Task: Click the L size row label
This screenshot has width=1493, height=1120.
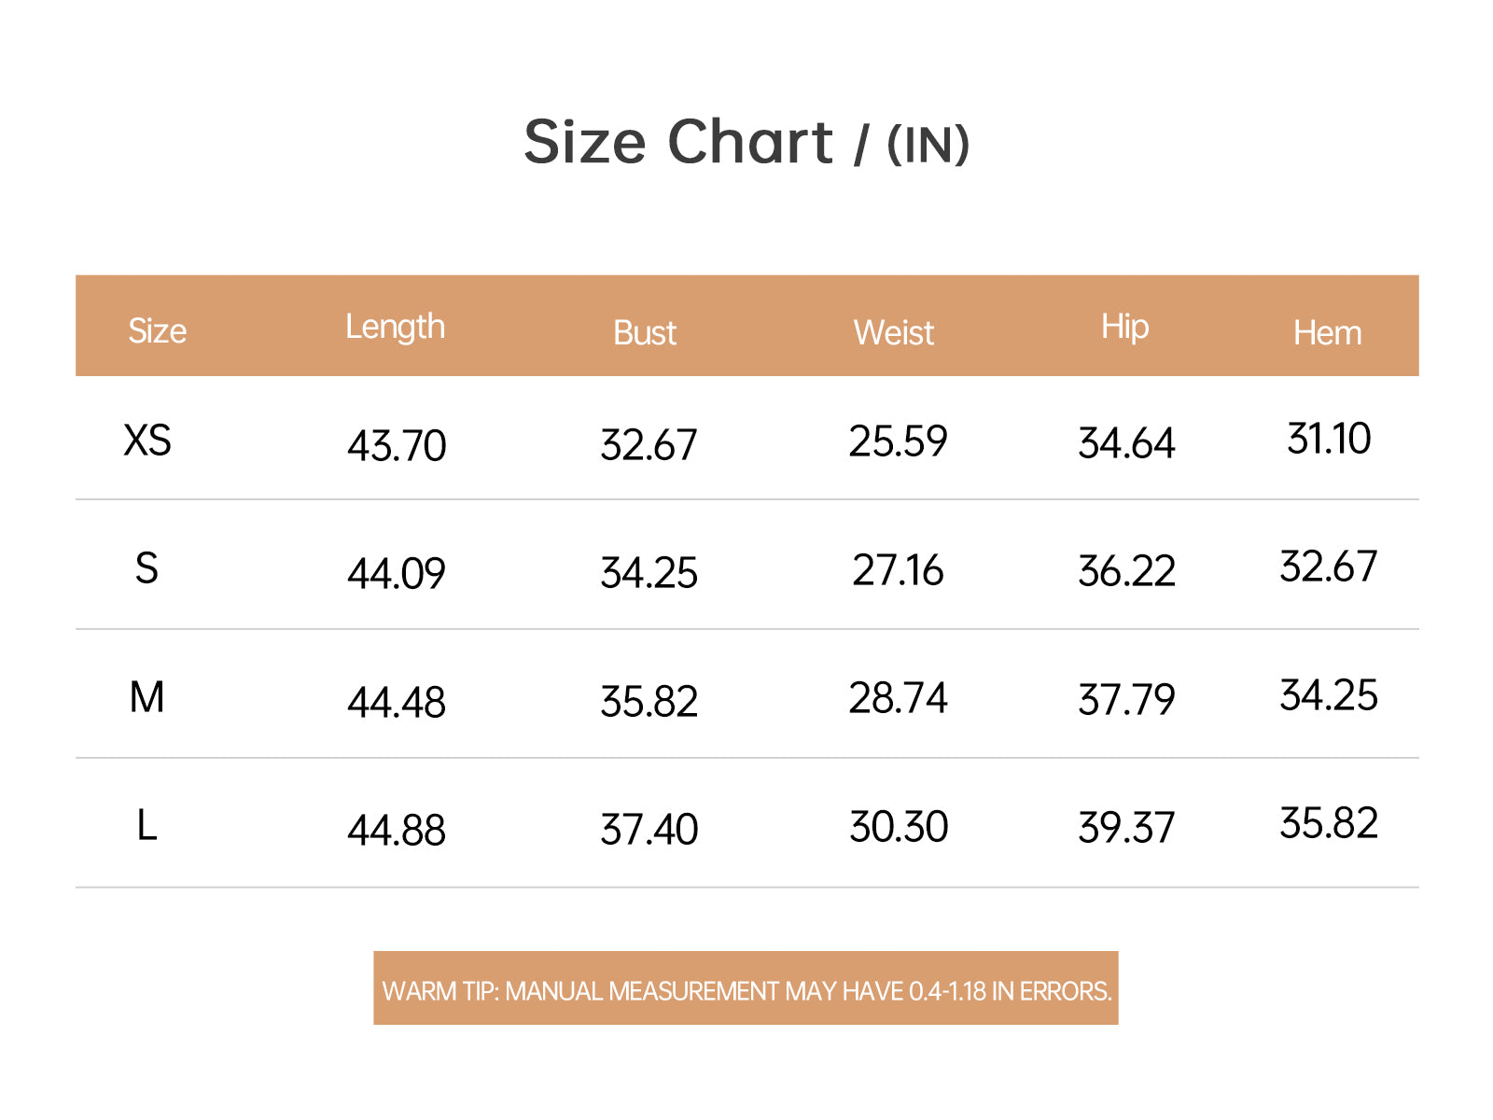Action: click(x=147, y=825)
